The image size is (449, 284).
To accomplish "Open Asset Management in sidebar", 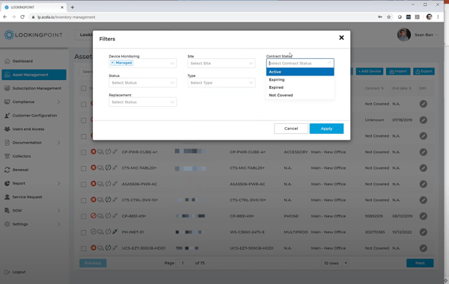I will coord(34,75).
